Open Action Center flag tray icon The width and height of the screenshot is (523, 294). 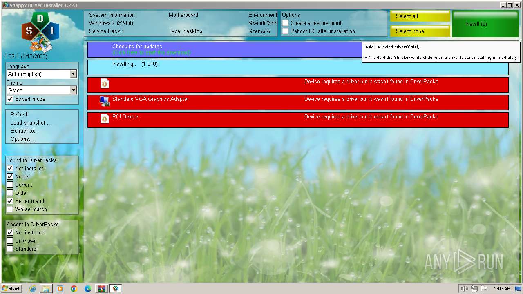(484, 289)
